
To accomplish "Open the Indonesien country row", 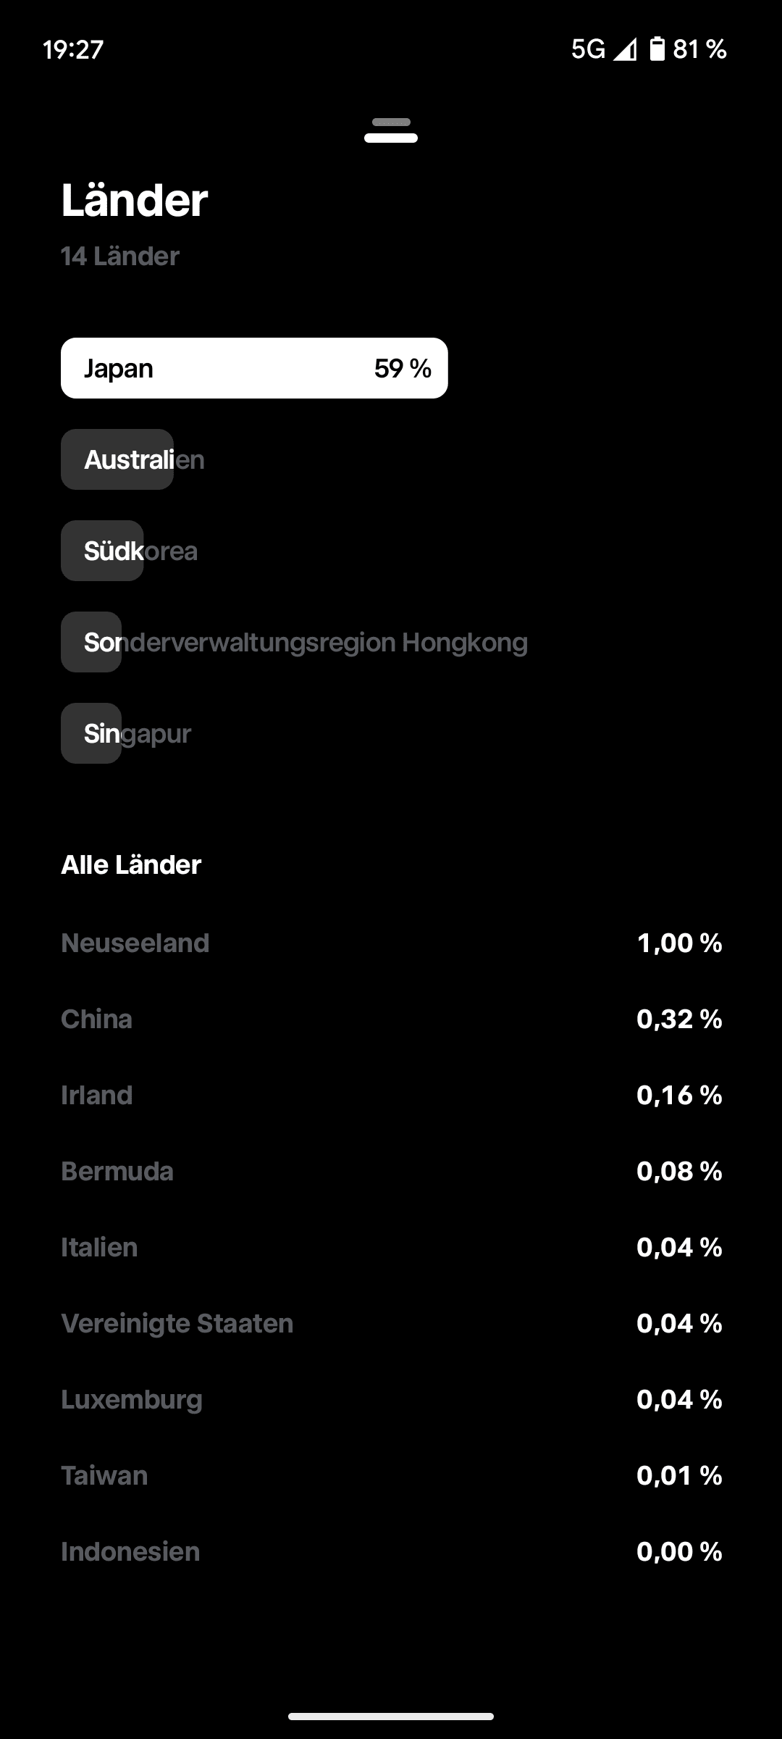I will [391, 1551].
